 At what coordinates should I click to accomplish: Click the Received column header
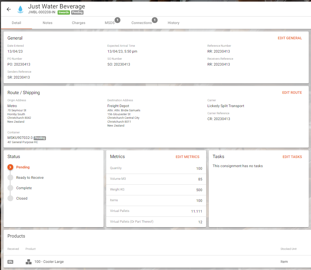(x=13, y=249)
